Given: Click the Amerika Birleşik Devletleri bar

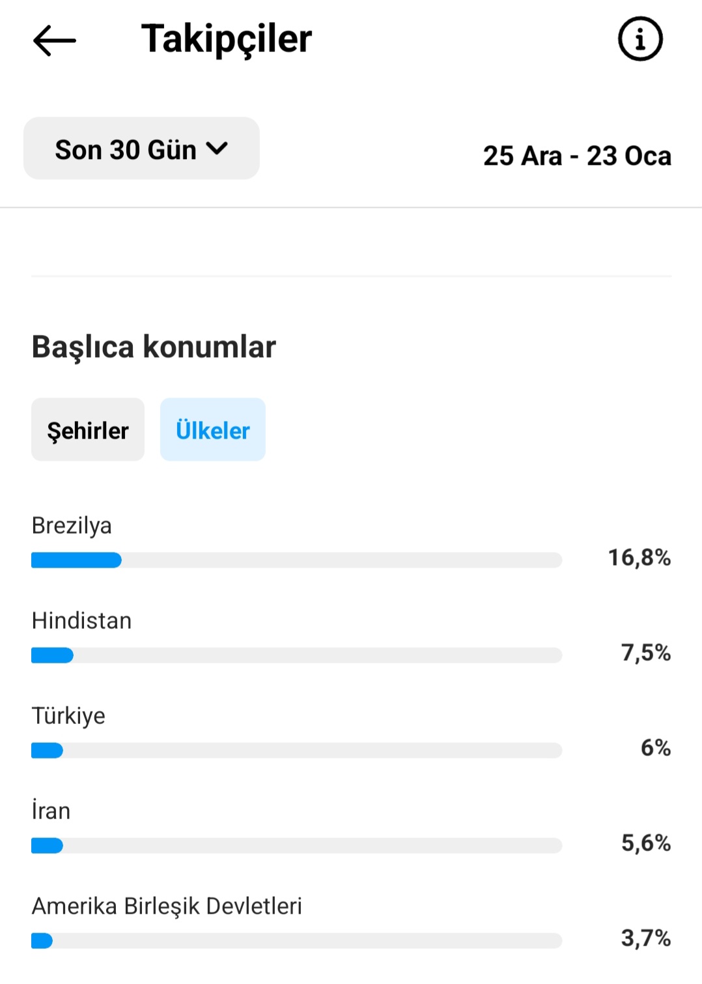Looking at the screenshot, I should point(296,940).
